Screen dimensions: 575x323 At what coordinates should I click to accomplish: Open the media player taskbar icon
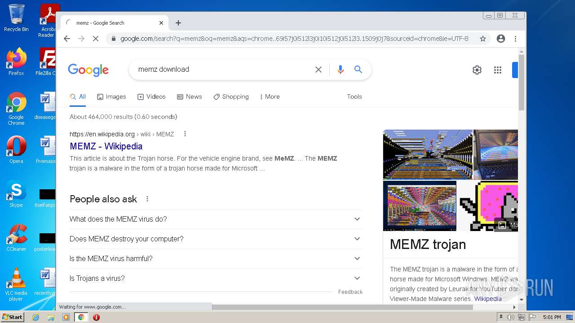pos(66,317)
